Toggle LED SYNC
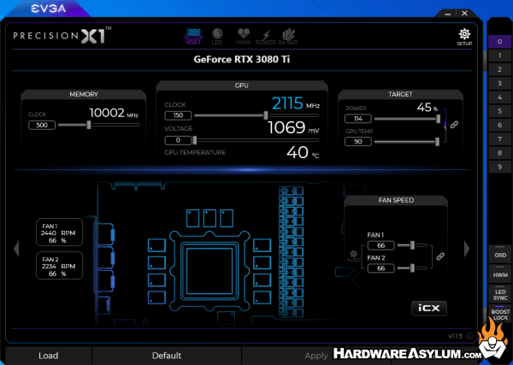This screenshot has height=365, width=513. pos(500,294)
